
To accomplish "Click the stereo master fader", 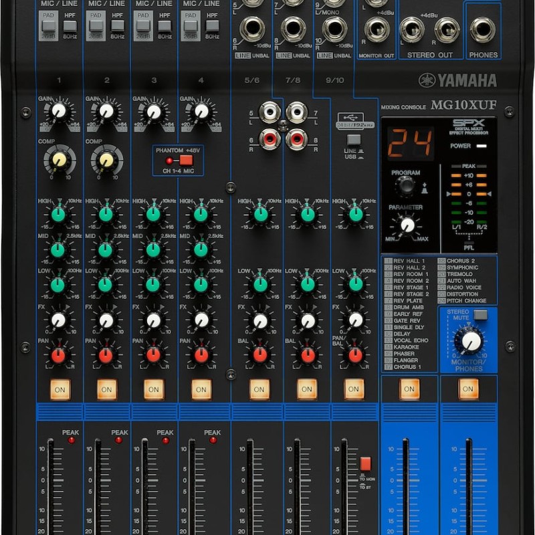I will point(469,486).
